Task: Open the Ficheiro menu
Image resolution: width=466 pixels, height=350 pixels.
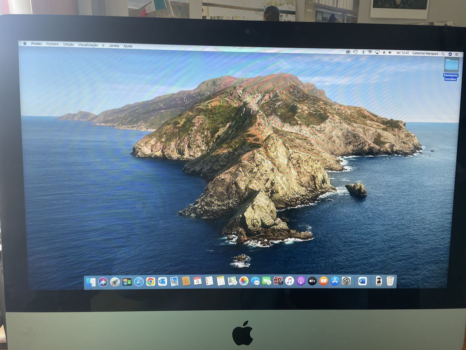Action: click(x=52, y=44)
